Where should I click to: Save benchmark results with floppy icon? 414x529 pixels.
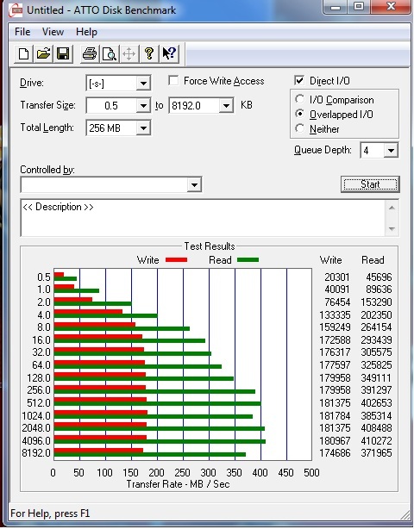point(63,53)
